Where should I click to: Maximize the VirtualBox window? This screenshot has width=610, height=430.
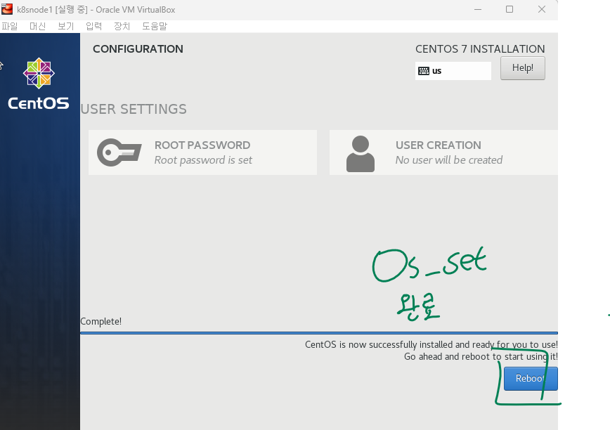click(510, 9)
